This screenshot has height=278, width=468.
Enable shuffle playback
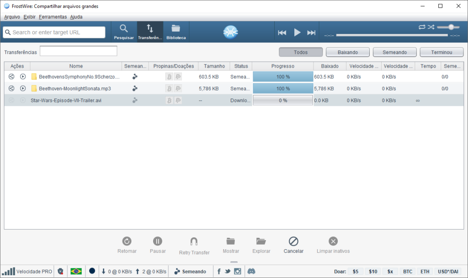[431, 27]
